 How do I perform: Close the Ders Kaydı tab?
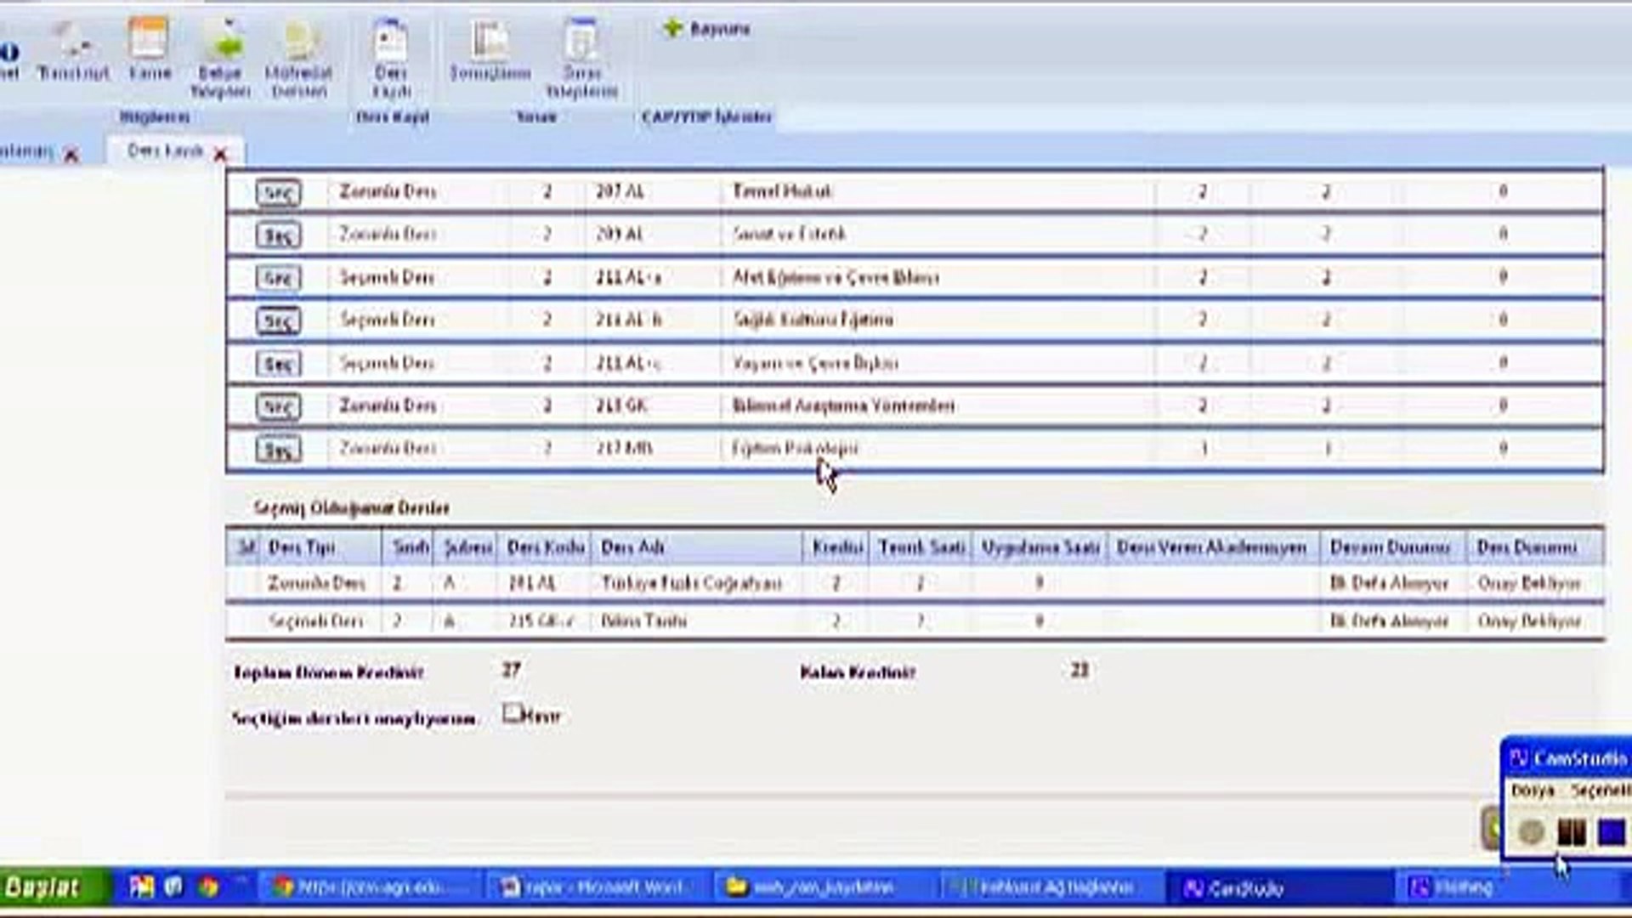221,154
